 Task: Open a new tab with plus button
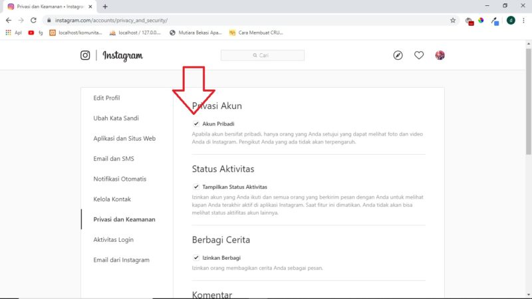point(105,7)
